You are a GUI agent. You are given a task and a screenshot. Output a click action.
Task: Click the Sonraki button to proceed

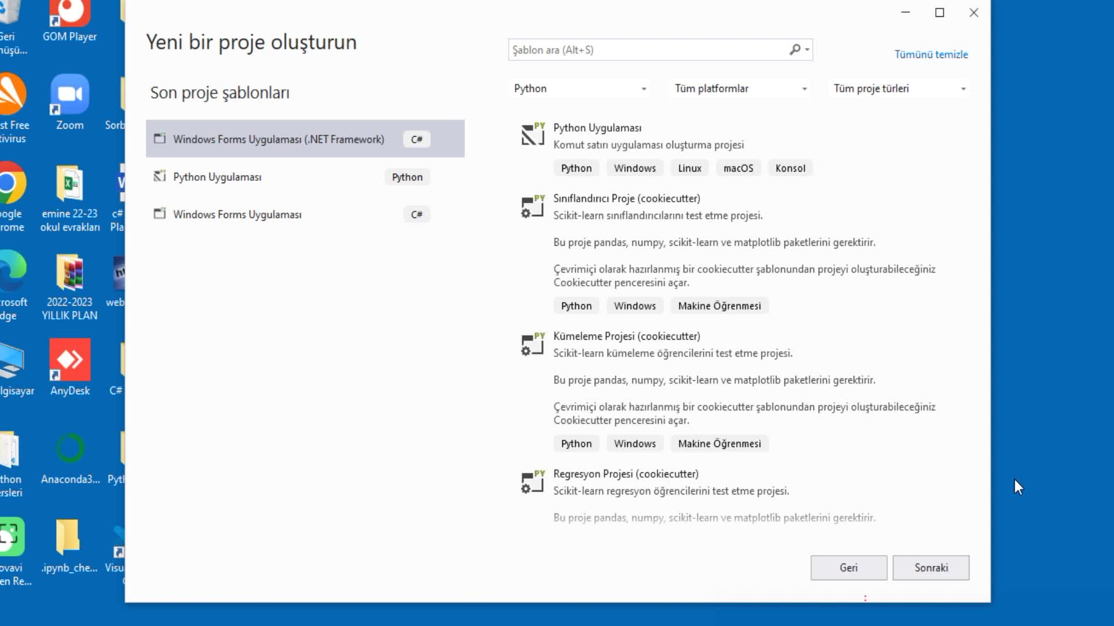tap(931, 567)
